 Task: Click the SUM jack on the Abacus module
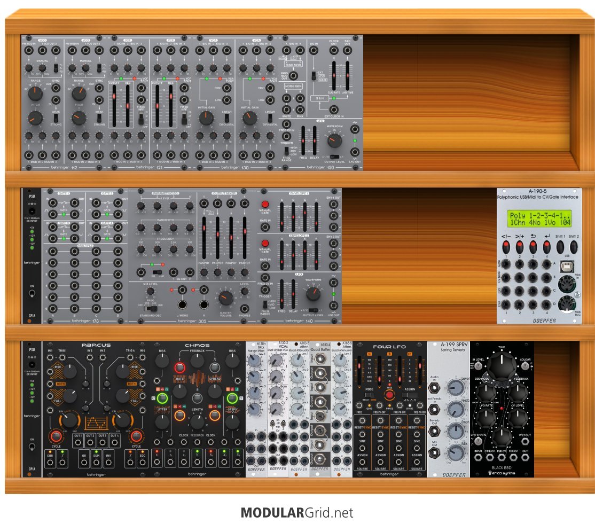pos(96,462)
